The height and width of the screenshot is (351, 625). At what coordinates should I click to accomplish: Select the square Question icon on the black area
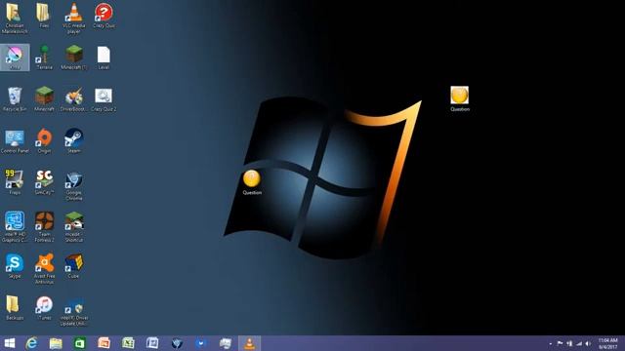460,98
